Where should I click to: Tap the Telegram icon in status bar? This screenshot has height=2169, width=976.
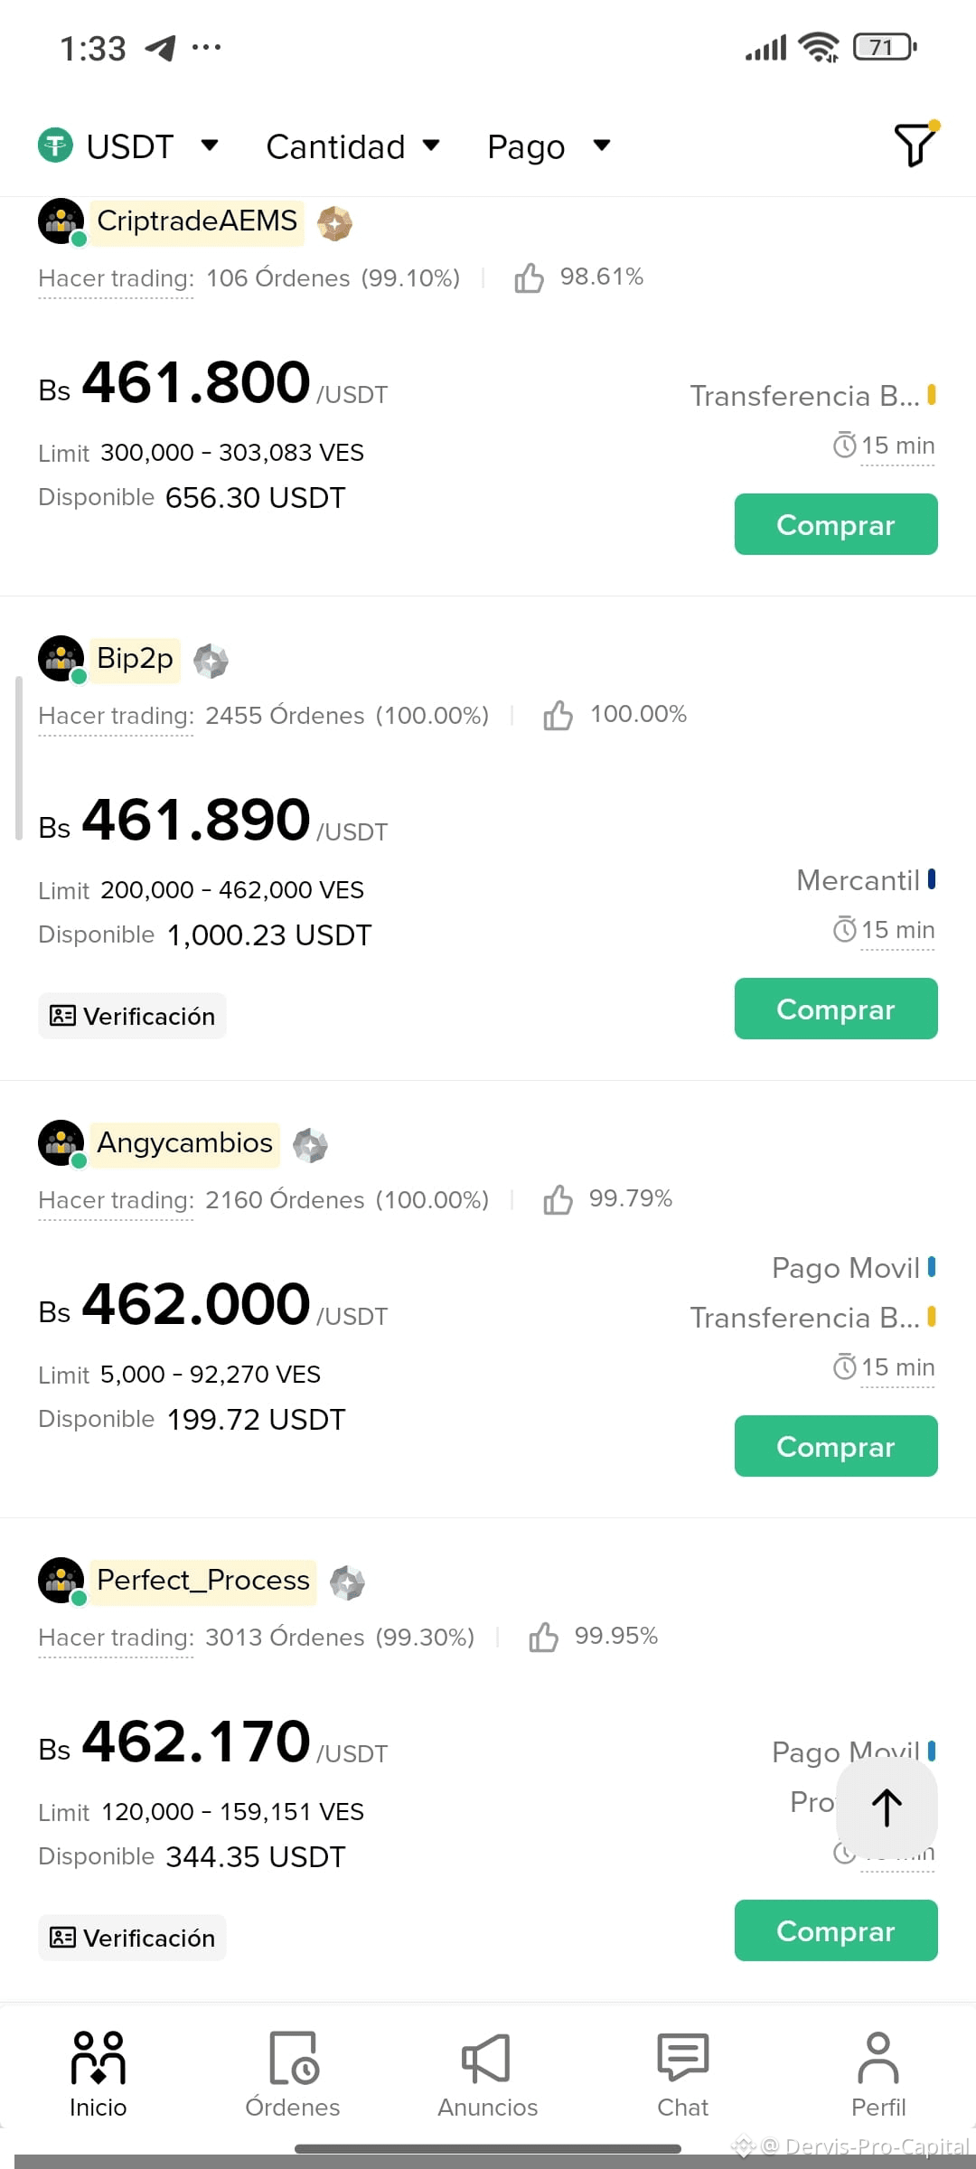point(160,48)
